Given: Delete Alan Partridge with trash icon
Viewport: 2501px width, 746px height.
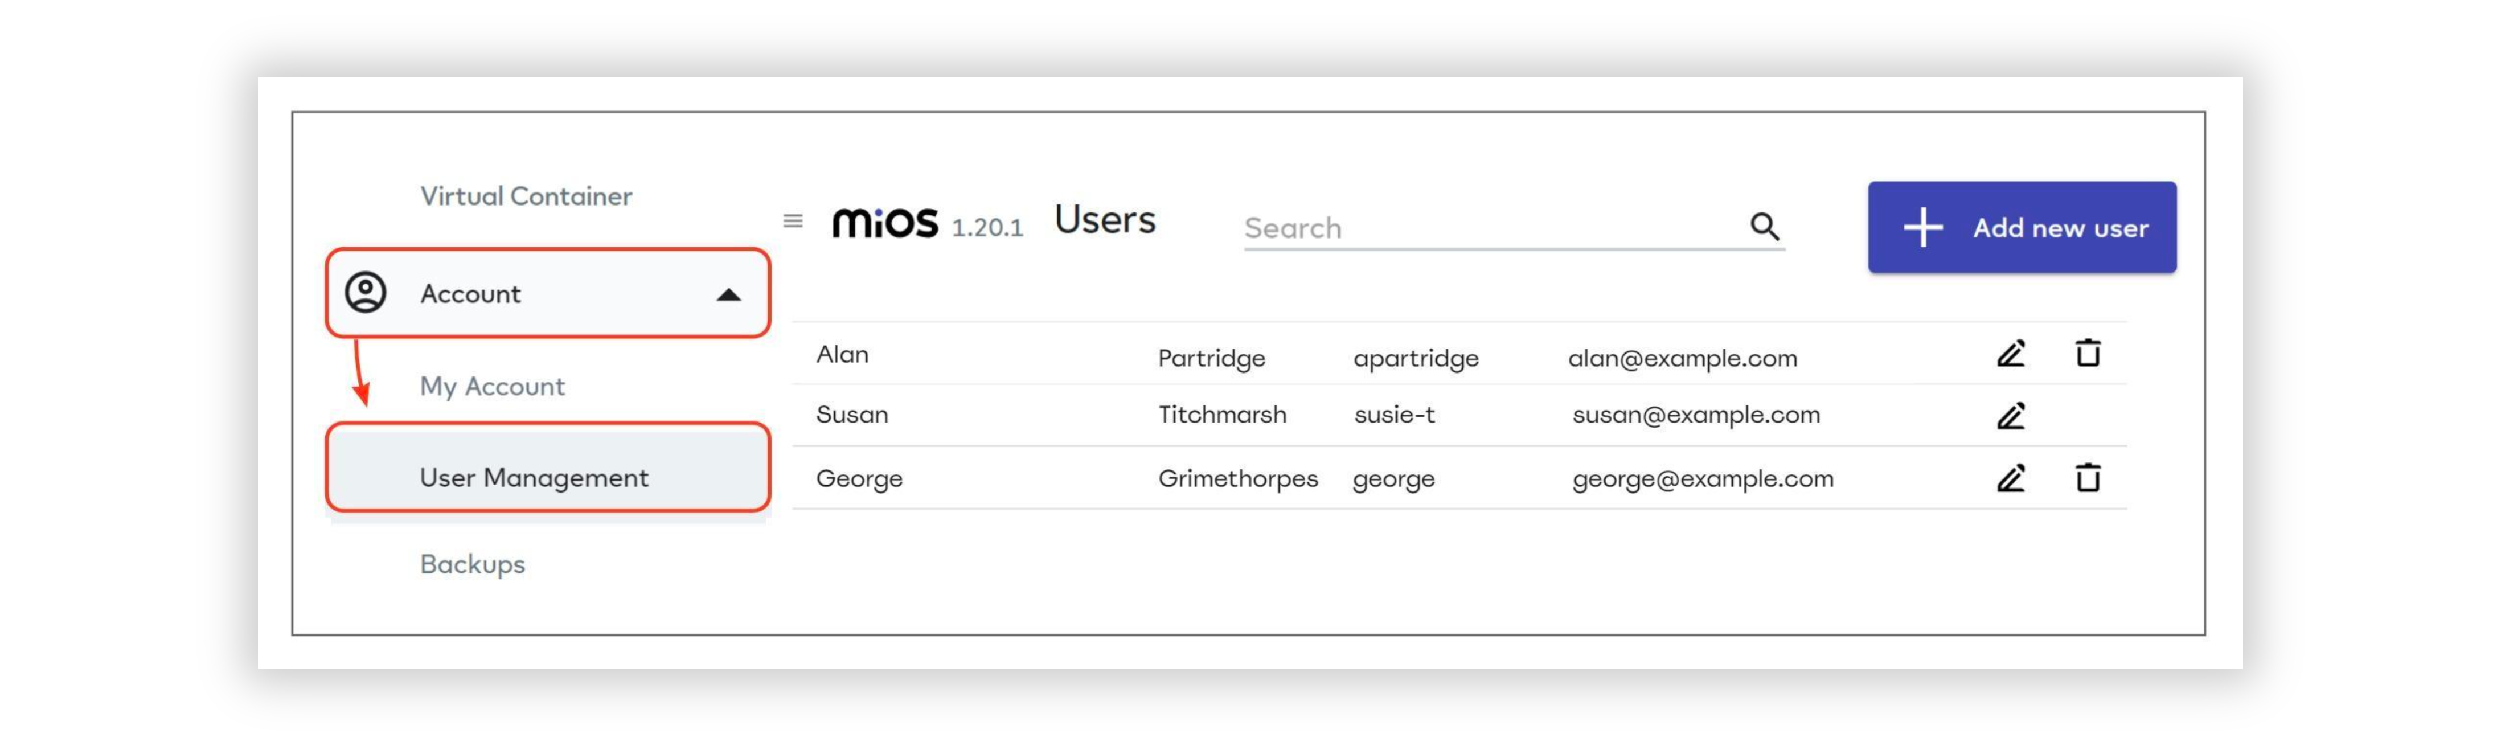Looking at the screenshot, I should [x=2088, y=352].
